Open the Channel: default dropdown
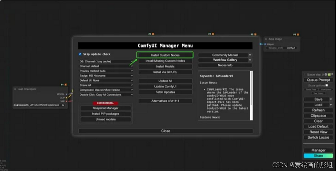Image resolution: width=336 pixels, height=171 pixels. point(106,66)
